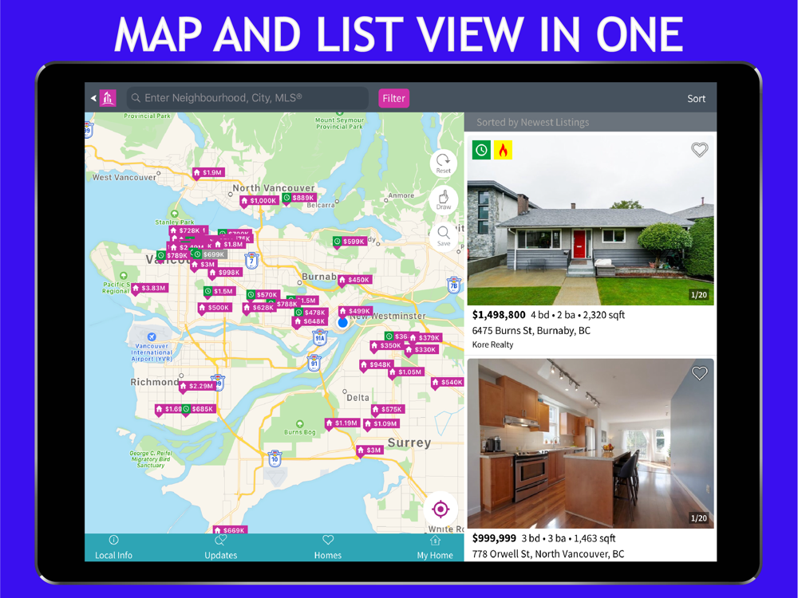Select the $1.09M map pin

(381, 423)
